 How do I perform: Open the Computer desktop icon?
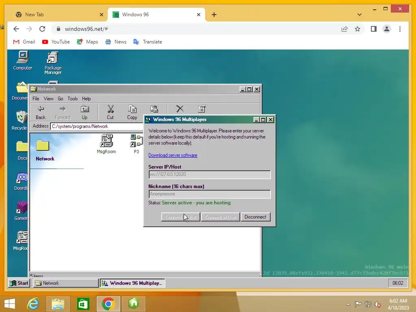(23, 61)
